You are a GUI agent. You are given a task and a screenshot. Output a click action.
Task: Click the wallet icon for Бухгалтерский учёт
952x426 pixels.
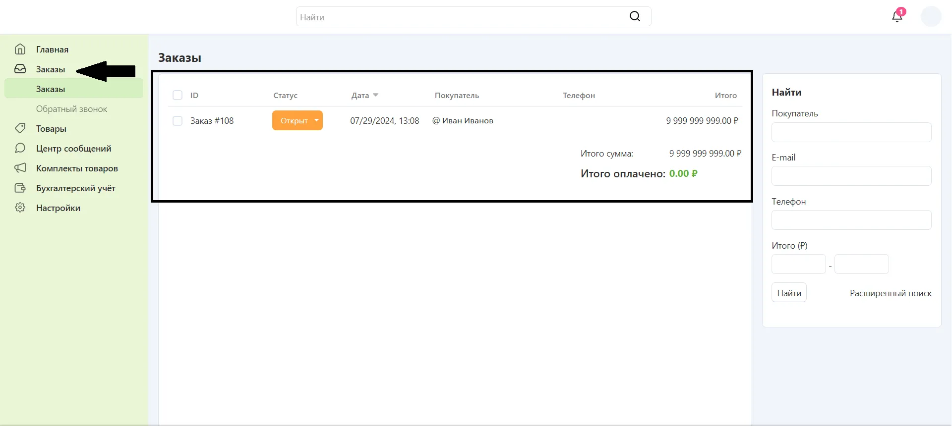20,188
